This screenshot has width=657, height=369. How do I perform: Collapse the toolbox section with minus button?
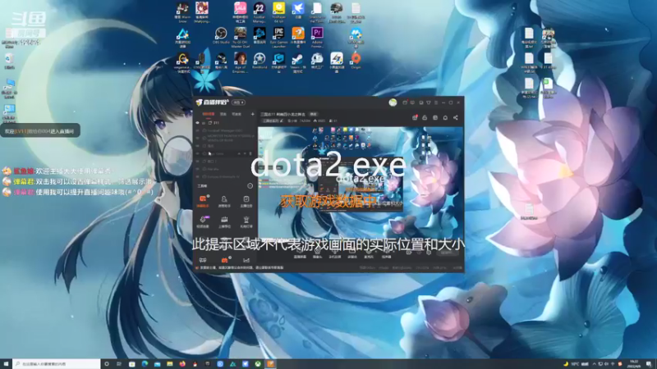(x=250, y=186)
